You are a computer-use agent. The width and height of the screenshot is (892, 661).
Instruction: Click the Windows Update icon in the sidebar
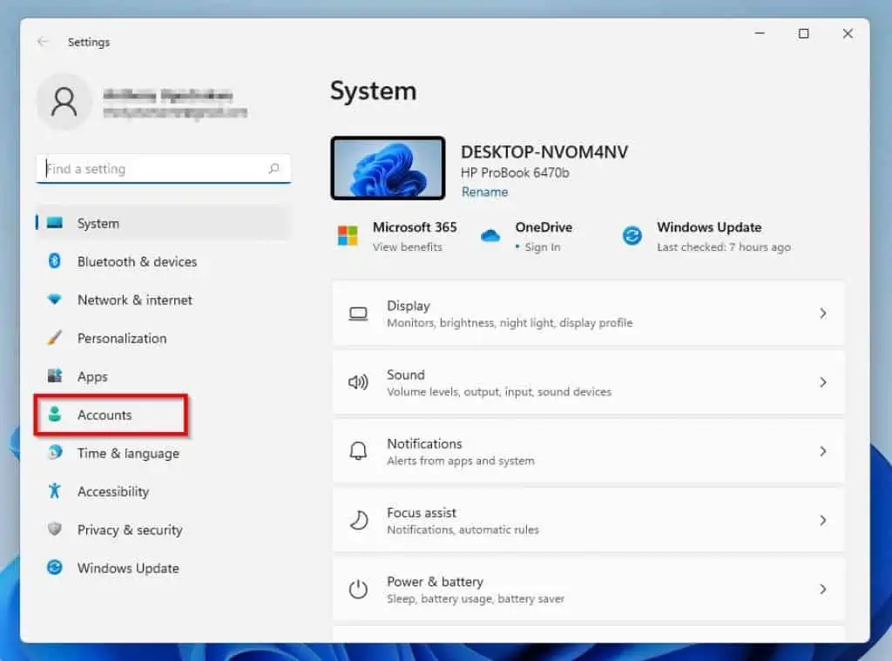coord(54,568)
